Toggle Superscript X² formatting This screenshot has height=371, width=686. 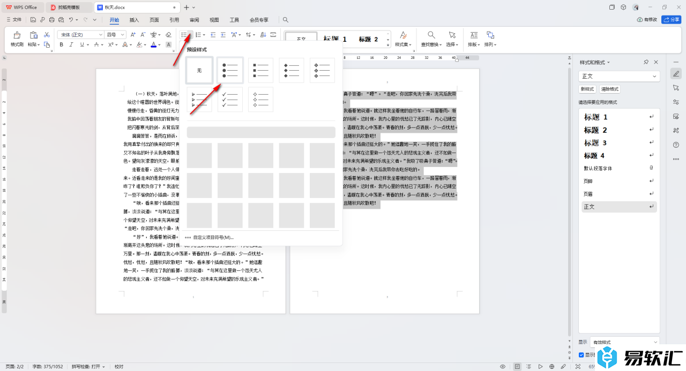[110, 44]
